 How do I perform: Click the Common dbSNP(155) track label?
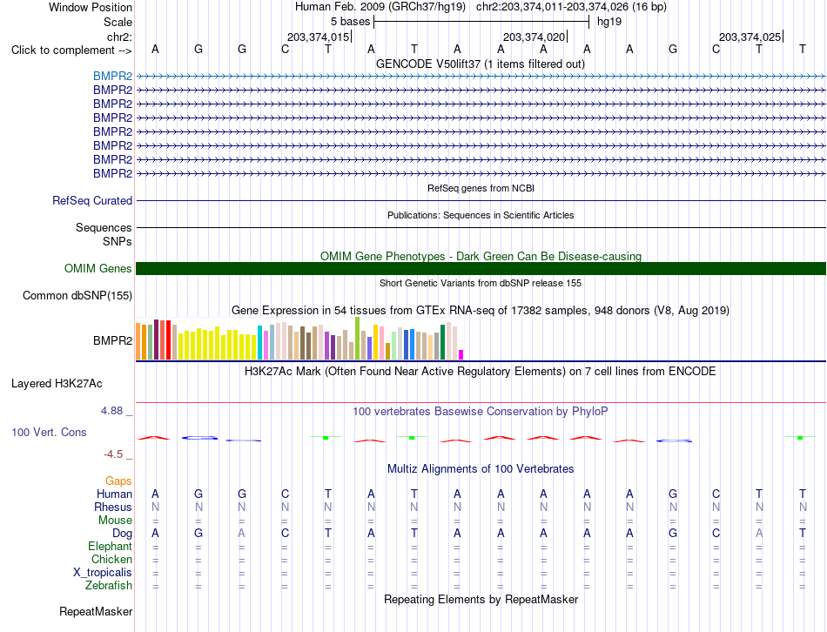click(77, 295)
